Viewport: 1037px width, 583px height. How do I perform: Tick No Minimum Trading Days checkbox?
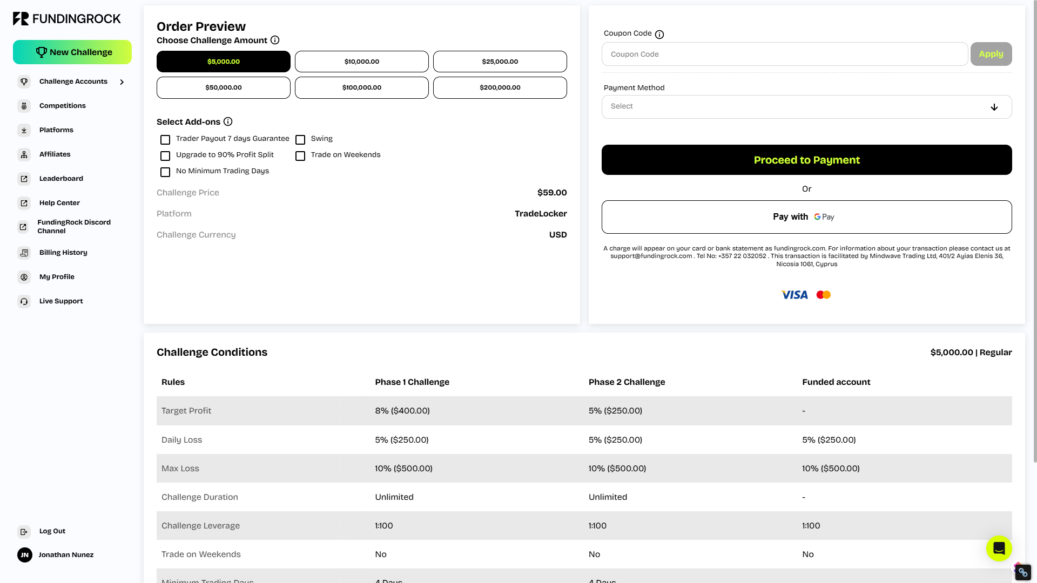pyautogui.click(x=165, y=172)
